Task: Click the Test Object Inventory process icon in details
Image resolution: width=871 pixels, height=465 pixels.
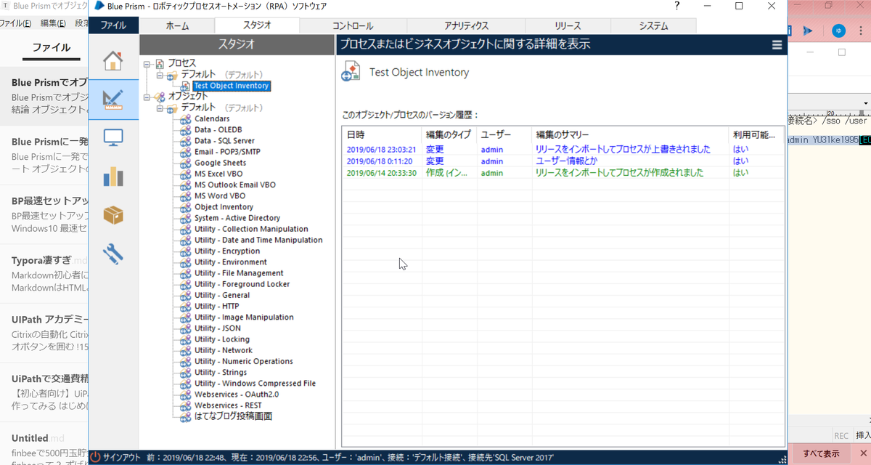Action: coord(351,72)
